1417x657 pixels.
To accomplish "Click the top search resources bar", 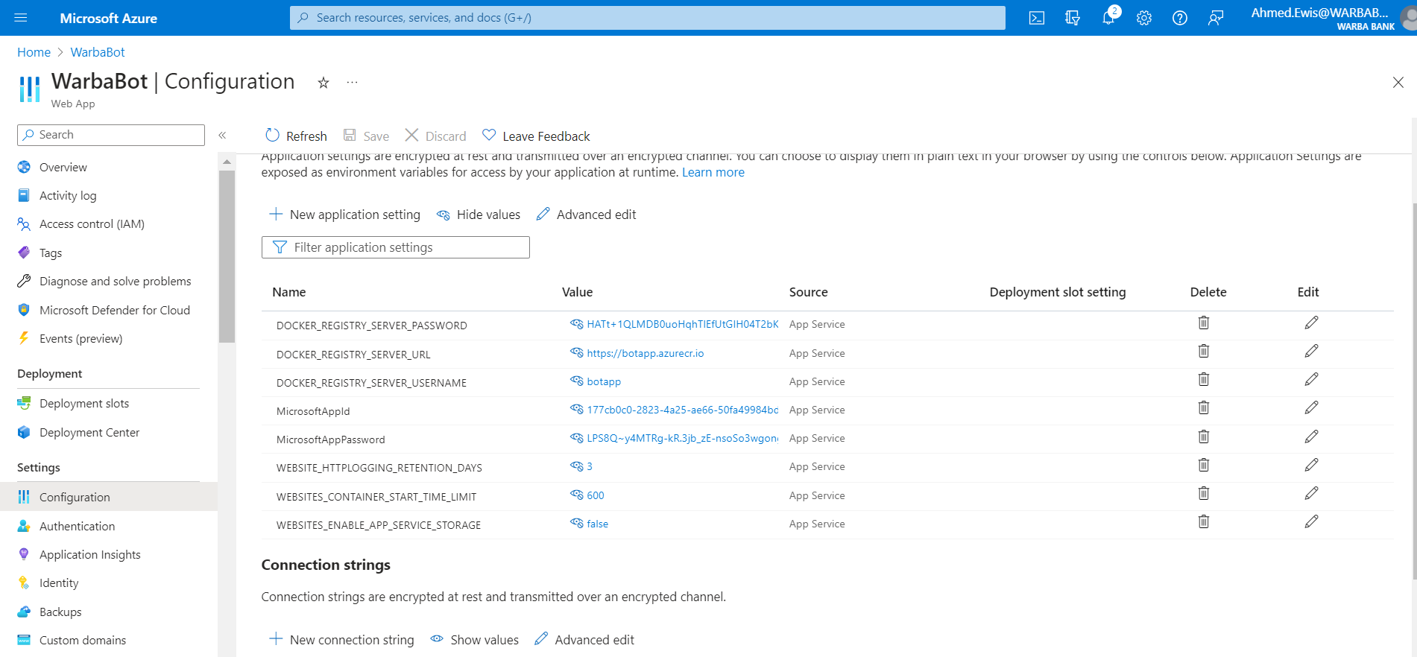I will coord(648,18).
